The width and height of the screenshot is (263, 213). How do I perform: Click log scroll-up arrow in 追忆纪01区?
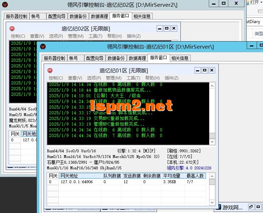(212, 86)
